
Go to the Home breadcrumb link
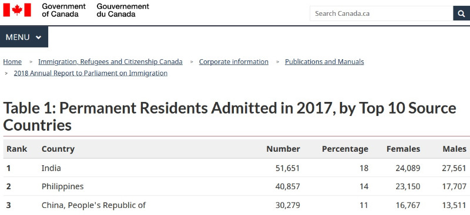pyautogui.click(x=12, y=62)
